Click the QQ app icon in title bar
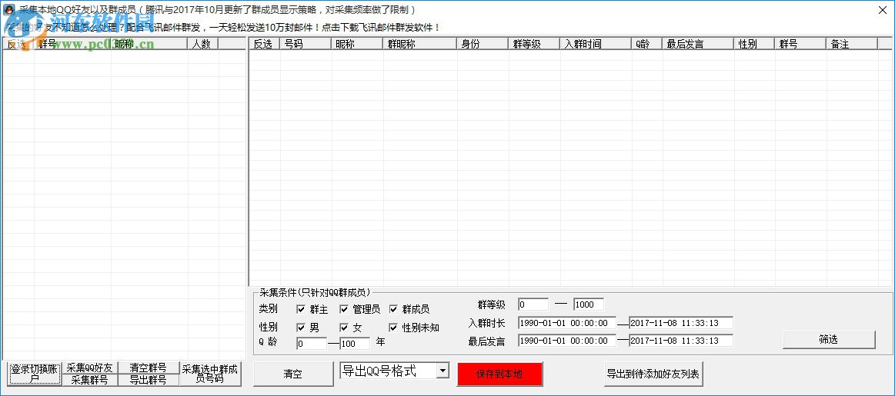Image resolution: width=895 pixels, height=396 pixels. click(x=9, y=10)
